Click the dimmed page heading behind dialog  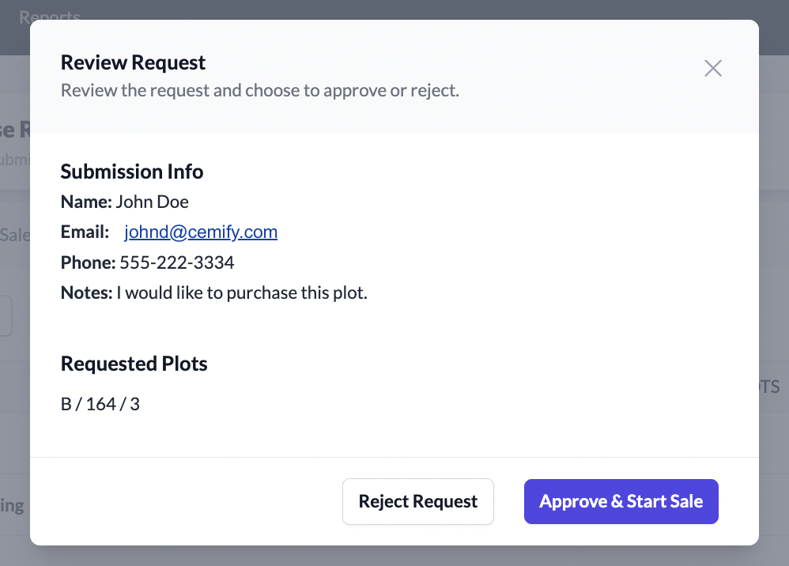[14, 130]
